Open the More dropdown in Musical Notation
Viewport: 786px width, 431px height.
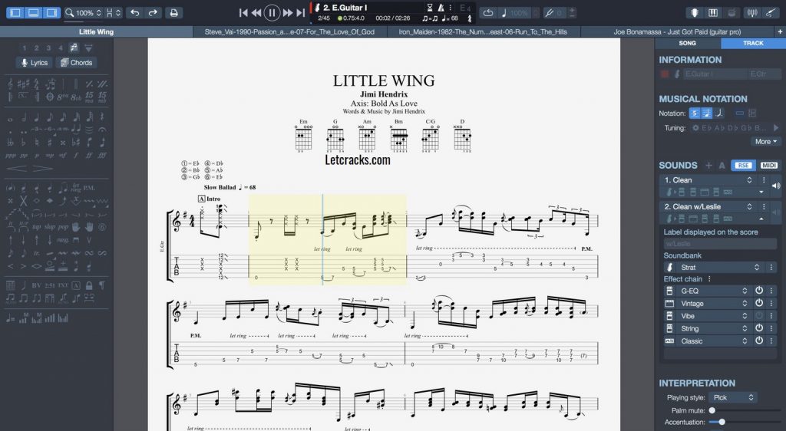765,142
